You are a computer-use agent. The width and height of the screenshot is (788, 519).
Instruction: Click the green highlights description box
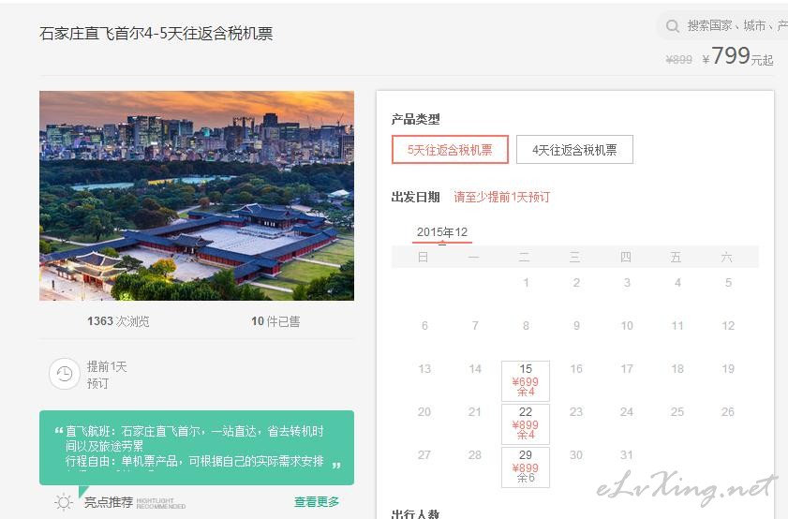(197, 447)
